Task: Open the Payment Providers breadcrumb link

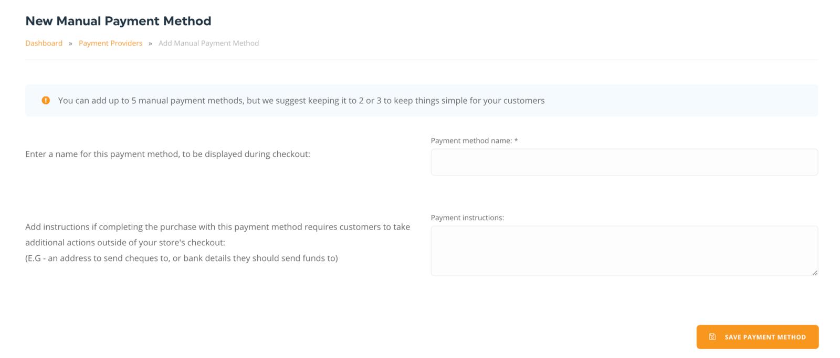Action: 110,43
